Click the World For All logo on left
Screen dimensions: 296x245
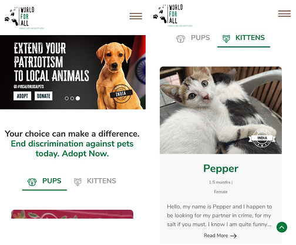click(x=24, y=18)
